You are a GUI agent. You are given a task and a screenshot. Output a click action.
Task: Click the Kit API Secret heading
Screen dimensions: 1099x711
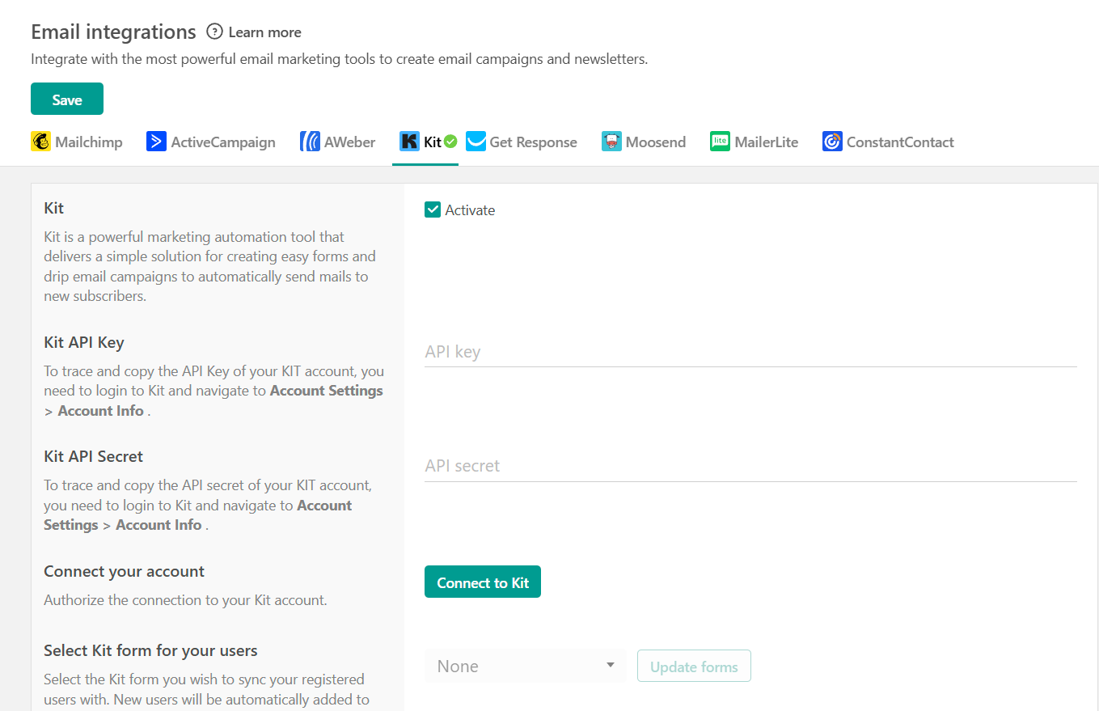[x=93, y=456]
